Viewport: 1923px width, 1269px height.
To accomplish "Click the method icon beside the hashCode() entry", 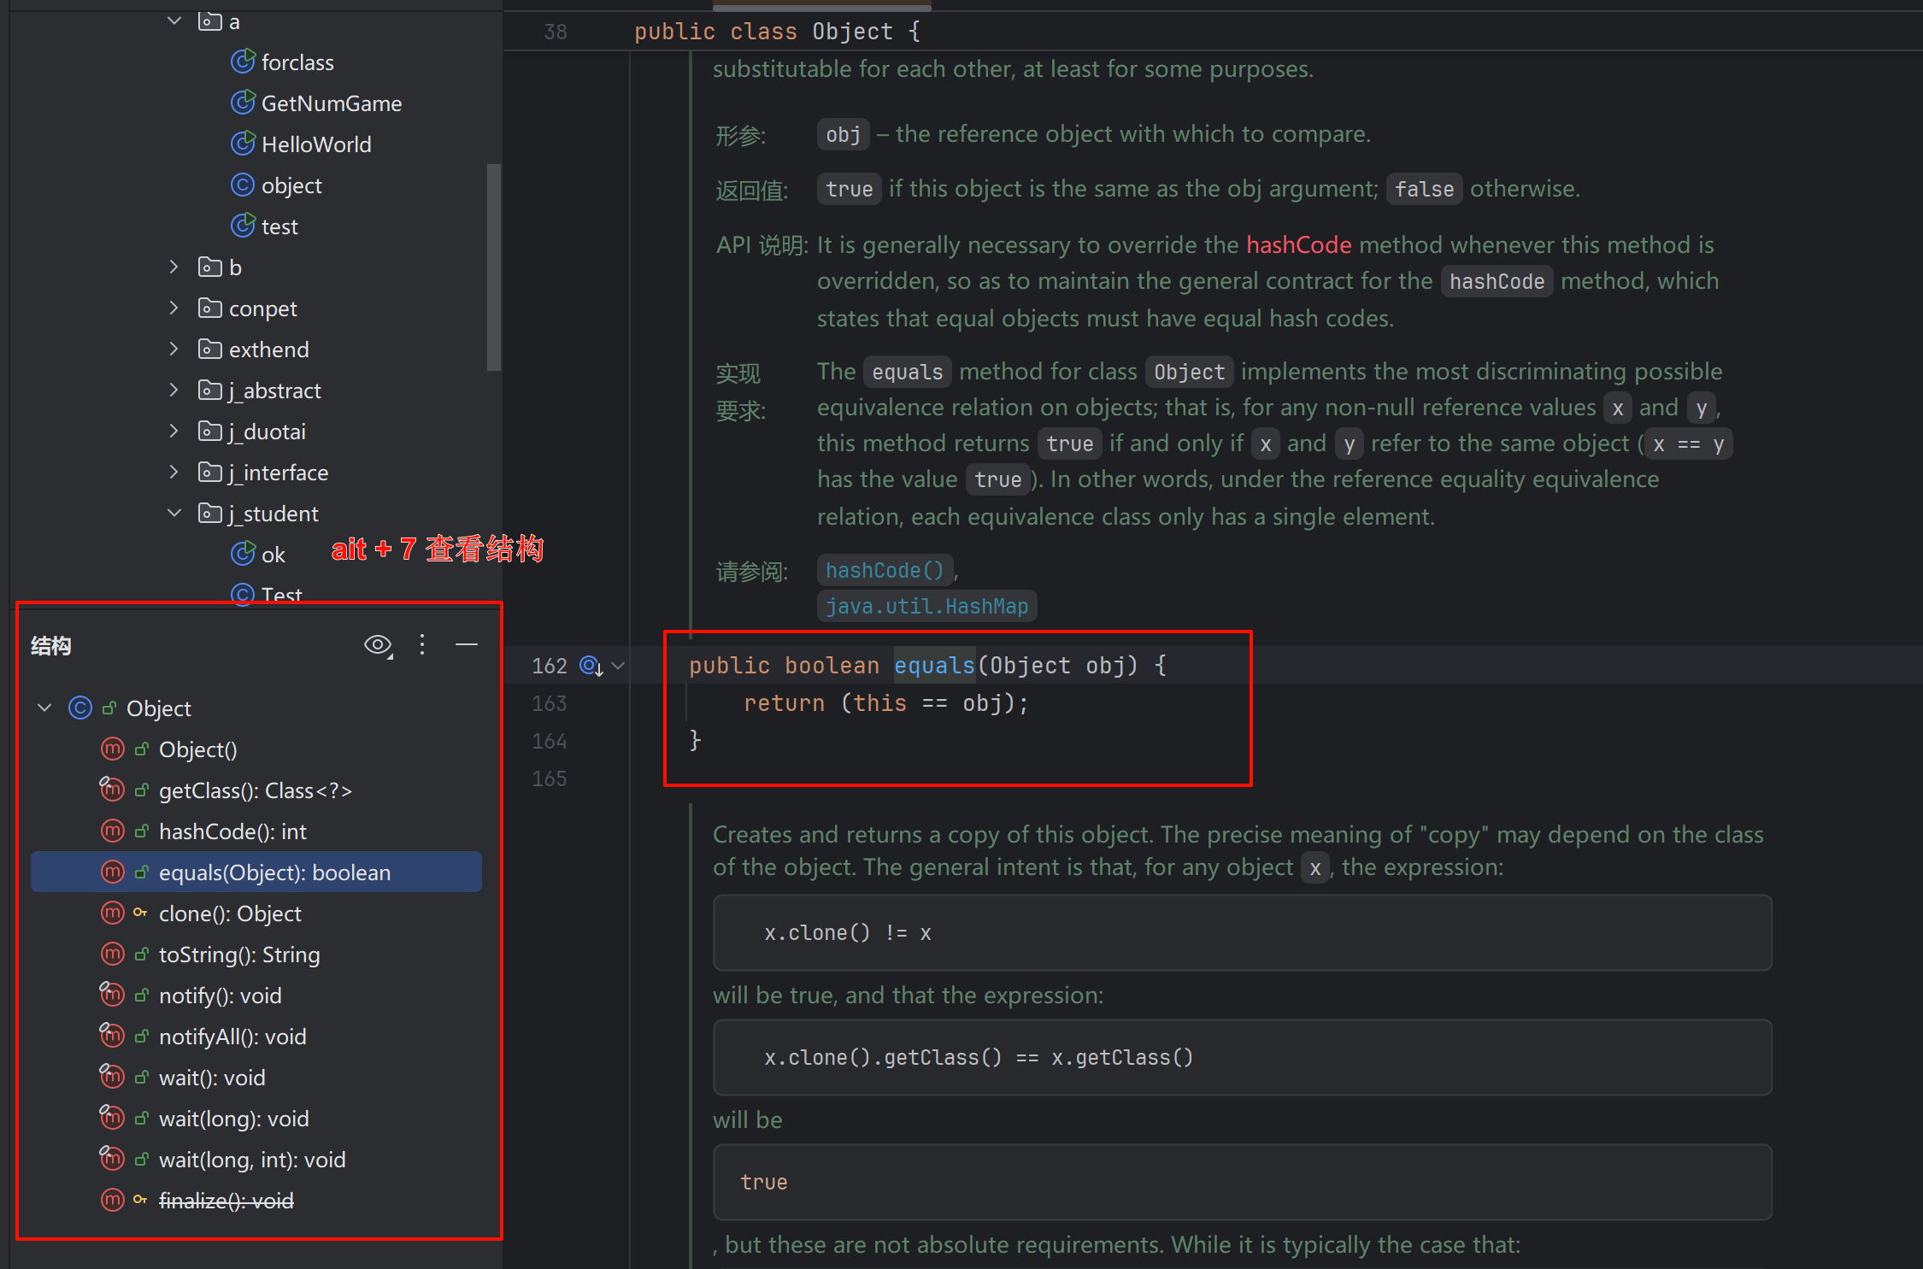I will [x=113, y=831].
